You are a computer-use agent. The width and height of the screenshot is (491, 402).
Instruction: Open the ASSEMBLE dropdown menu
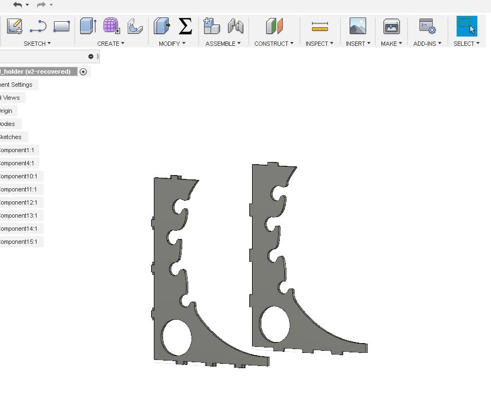(x=223, y=44)
